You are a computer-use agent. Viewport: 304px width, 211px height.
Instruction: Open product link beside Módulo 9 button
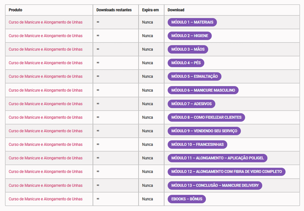(45, 131)
